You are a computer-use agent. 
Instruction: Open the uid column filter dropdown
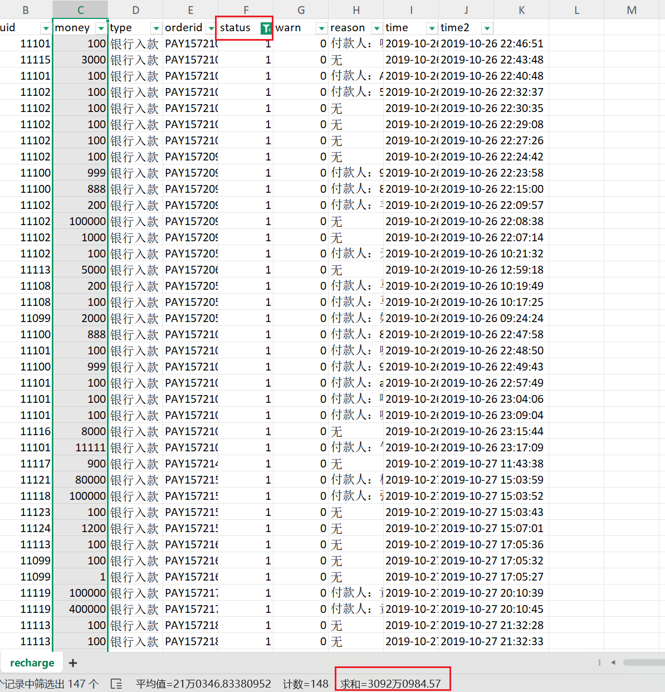[46, 28]
